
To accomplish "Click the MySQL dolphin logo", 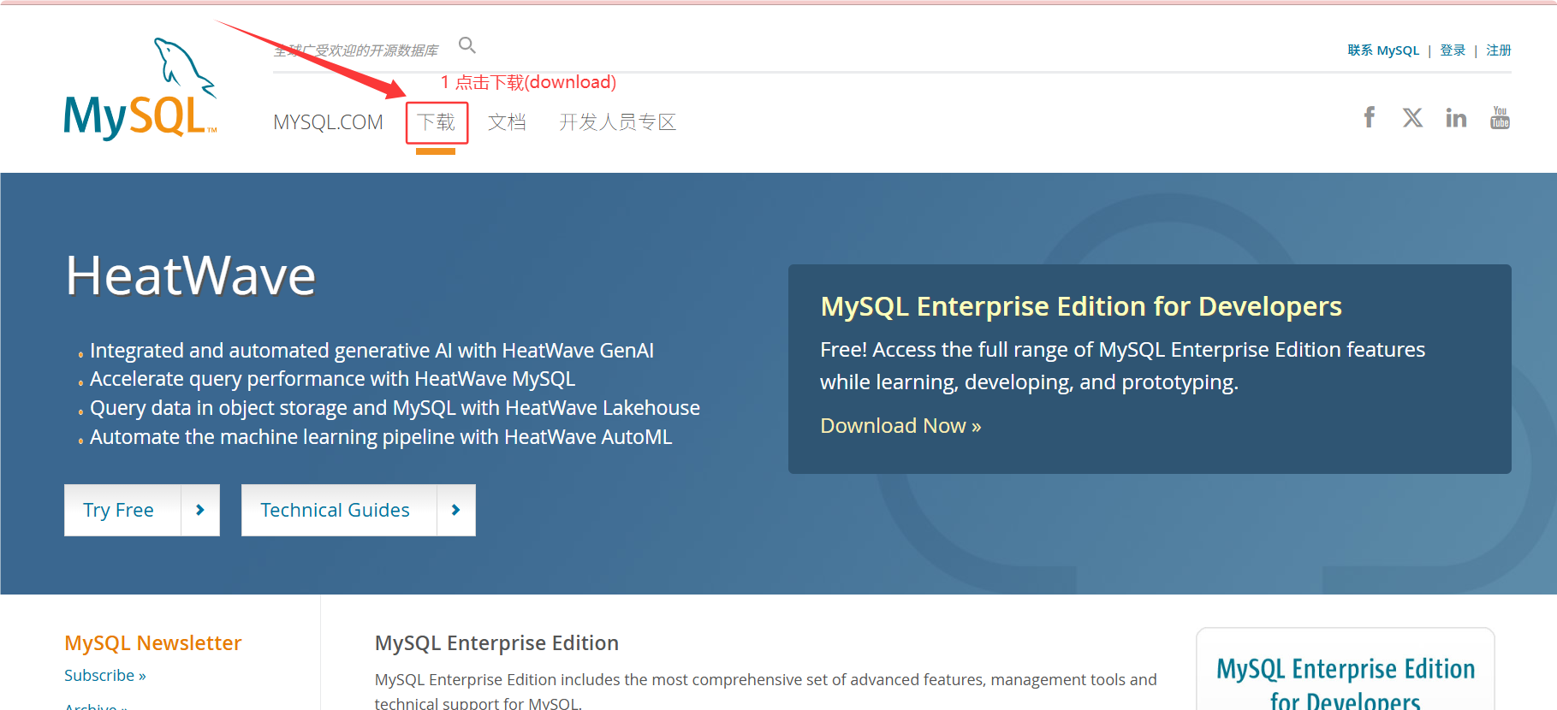I will tap(140, 89).
